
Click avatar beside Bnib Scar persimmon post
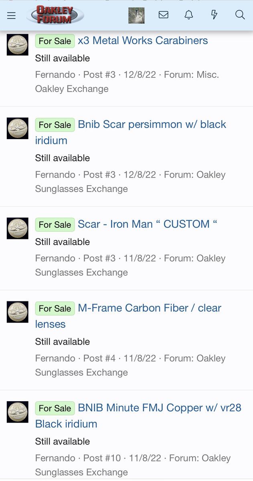18,128
